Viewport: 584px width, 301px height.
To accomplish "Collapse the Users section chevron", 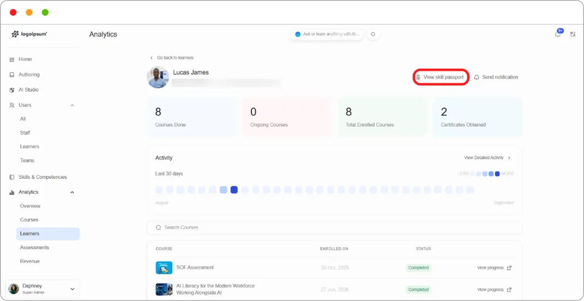I will (73, 105).
